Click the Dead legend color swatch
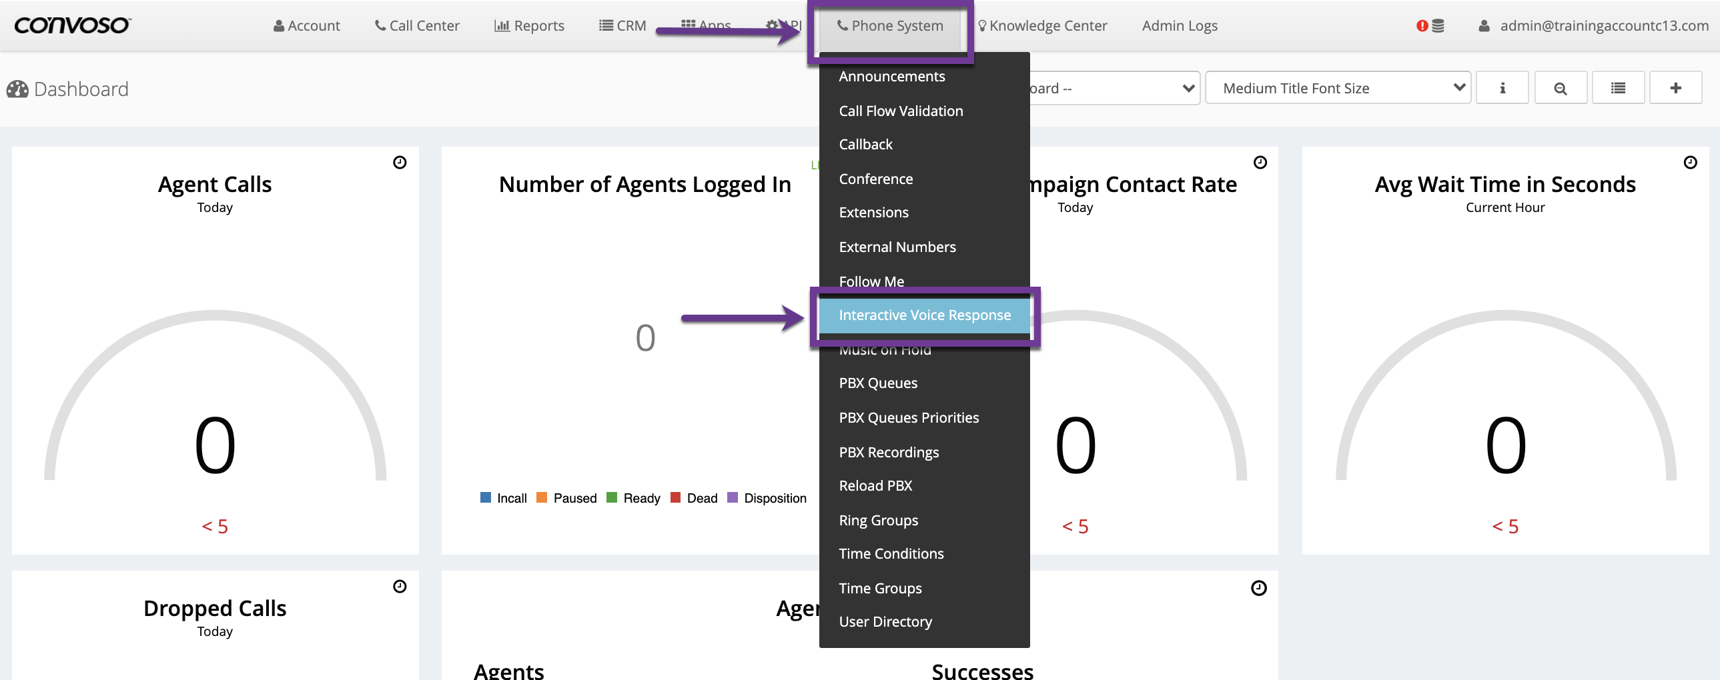This screenshot has width=1720, height=680. 675,498
